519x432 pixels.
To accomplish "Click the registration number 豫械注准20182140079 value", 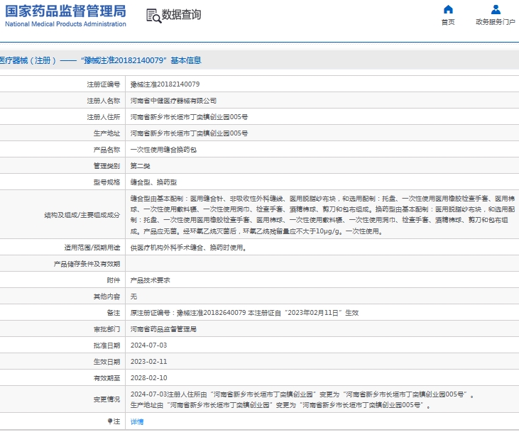I will 165,84.
